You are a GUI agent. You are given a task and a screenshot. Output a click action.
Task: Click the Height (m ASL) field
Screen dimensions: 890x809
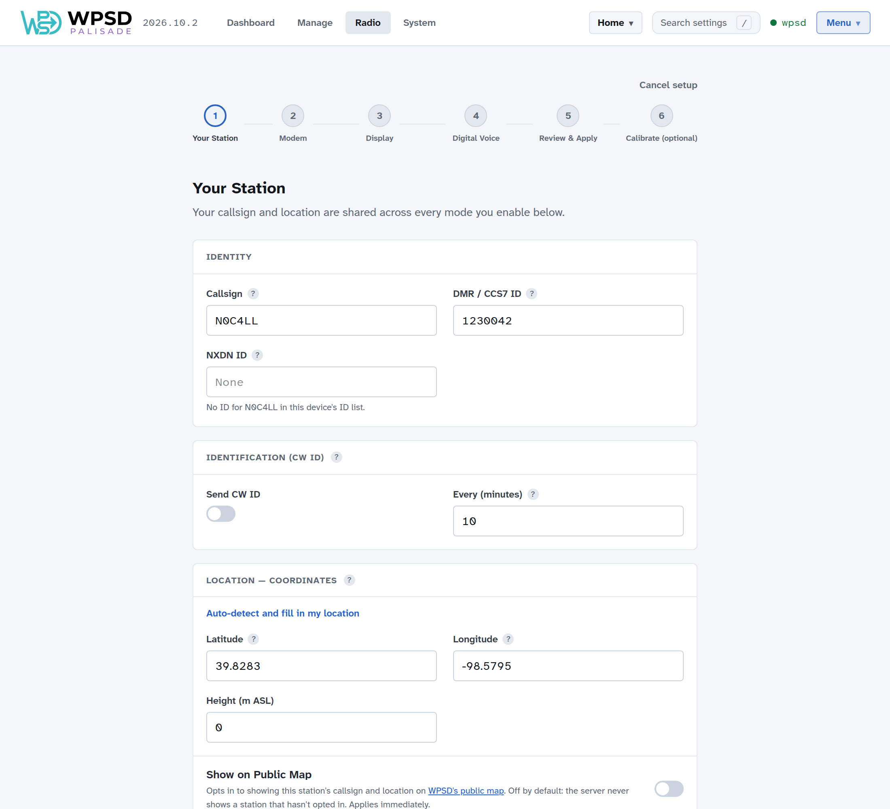(321, 727)
